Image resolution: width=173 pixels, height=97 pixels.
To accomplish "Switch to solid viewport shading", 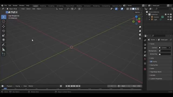I will tap(133, 9).
